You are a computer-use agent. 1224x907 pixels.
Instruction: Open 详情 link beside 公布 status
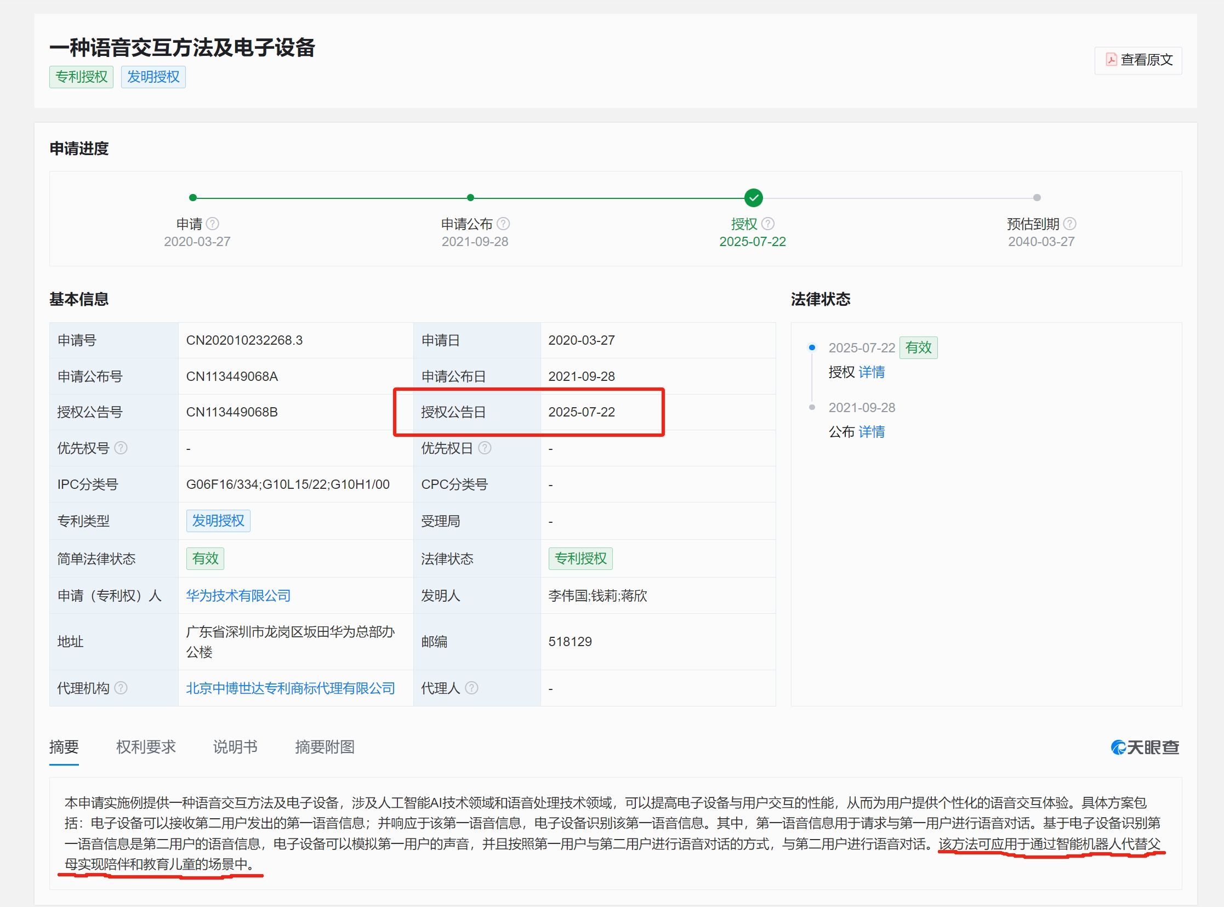[x=872, y=432]
